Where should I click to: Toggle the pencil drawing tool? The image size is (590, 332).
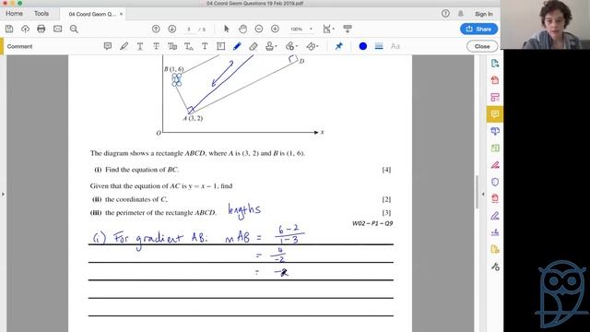237,46
